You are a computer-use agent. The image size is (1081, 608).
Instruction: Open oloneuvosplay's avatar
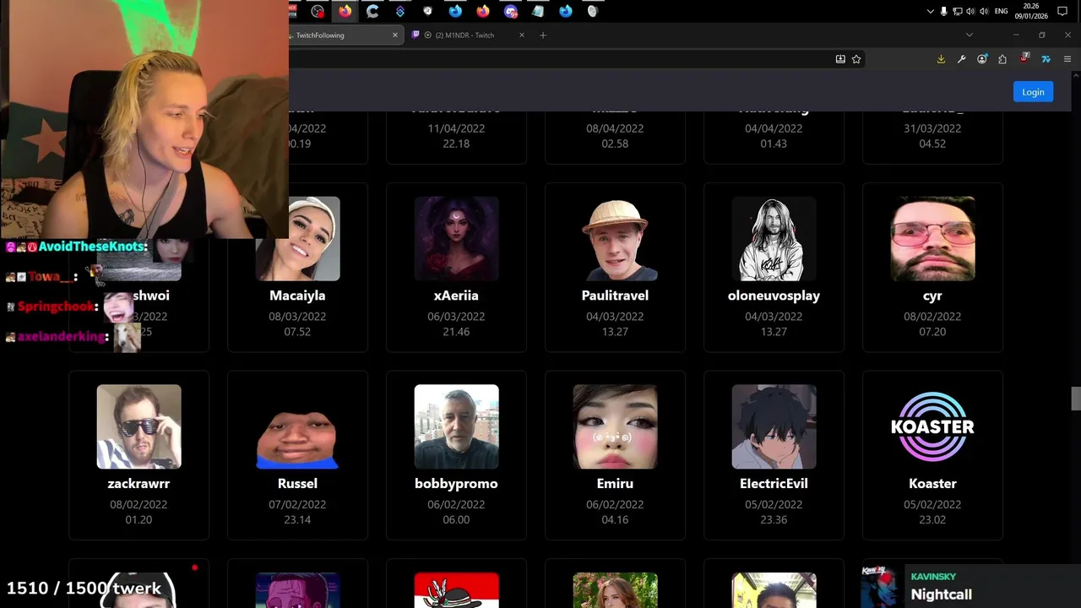774,239
